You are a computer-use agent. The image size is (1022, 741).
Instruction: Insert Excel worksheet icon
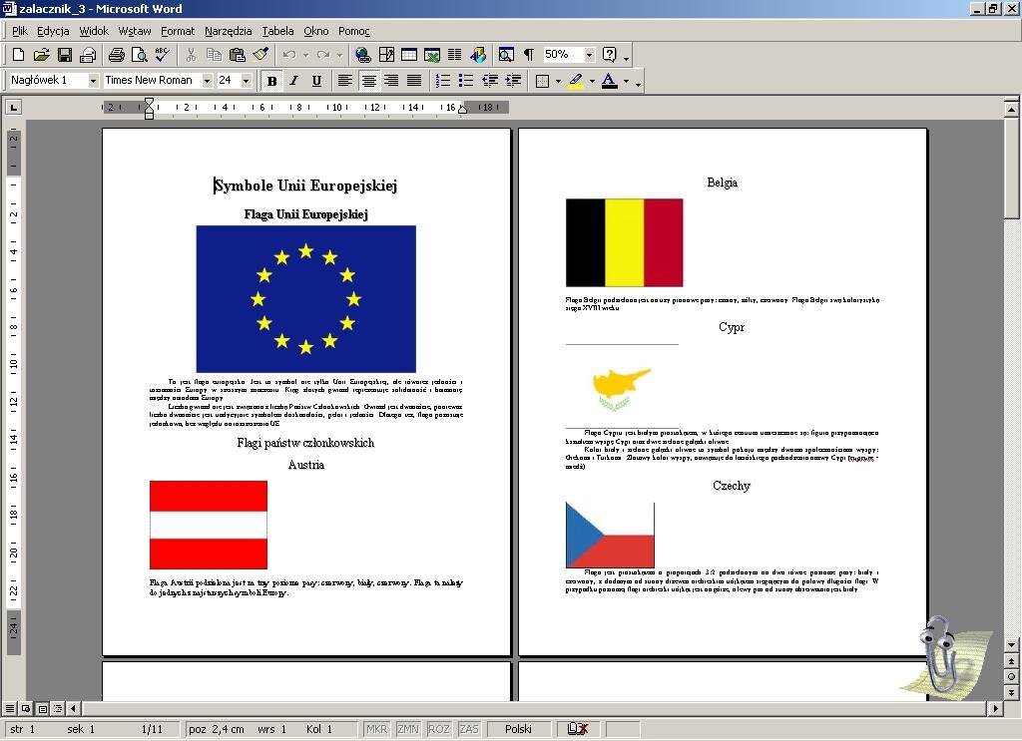click(431, 55)
